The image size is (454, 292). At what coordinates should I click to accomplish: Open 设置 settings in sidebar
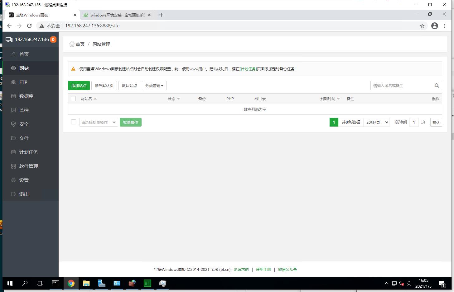coord(31,180)
